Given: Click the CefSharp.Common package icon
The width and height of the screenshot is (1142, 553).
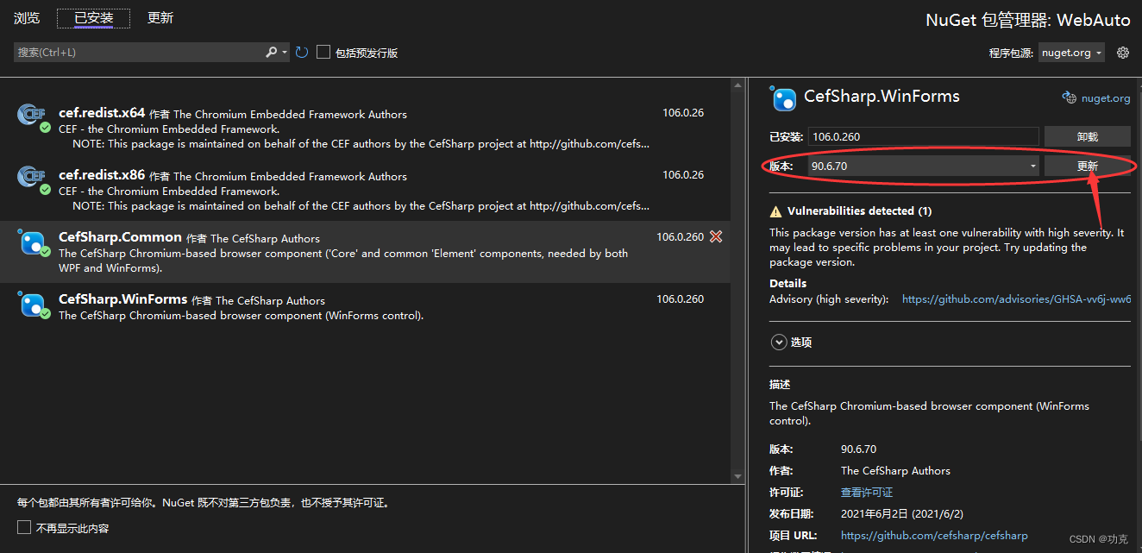Looking at the screenshot, I should [32, 242].
